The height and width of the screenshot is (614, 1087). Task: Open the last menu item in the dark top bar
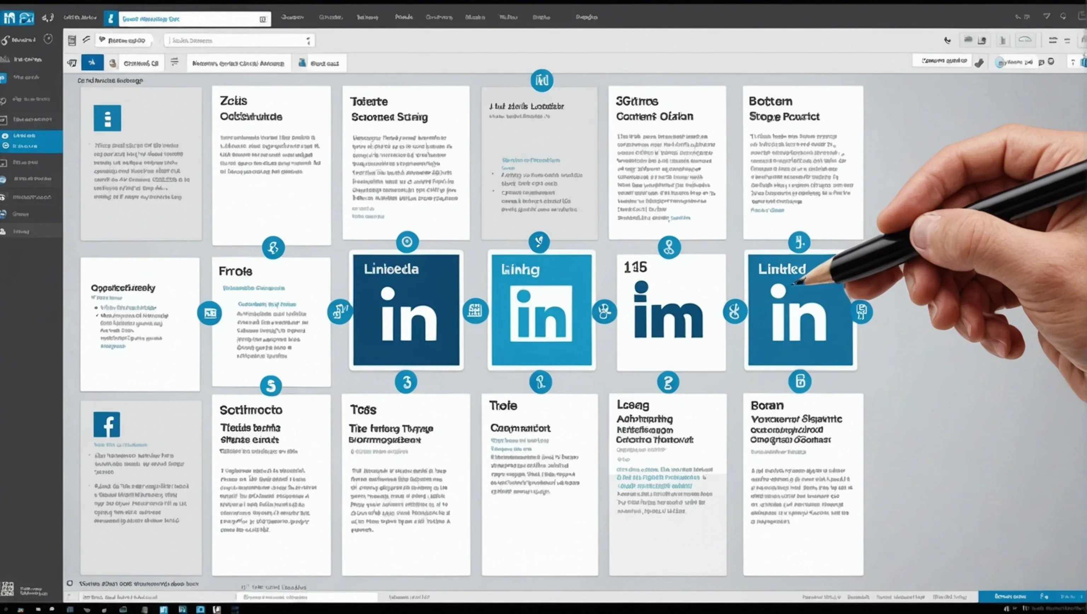587,17
